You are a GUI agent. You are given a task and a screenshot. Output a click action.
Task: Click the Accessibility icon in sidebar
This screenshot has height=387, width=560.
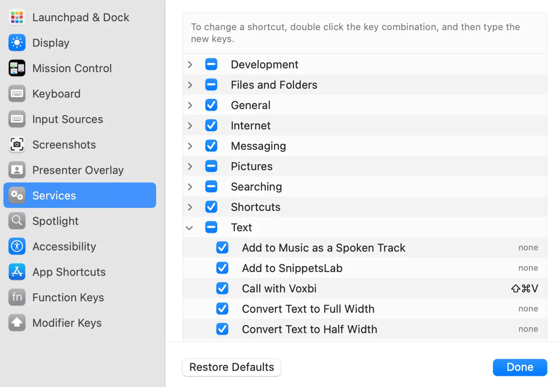[17, 246]
